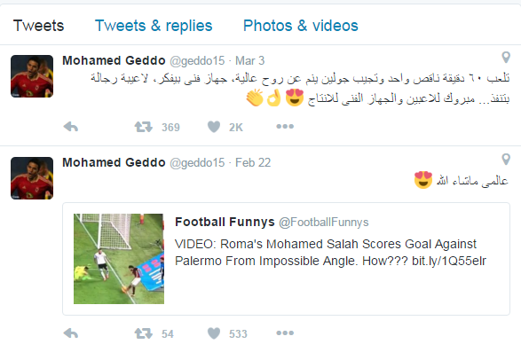Reply to the Feb 22 tweet
This screenshot has height=352, width=521.
point(71,333)
